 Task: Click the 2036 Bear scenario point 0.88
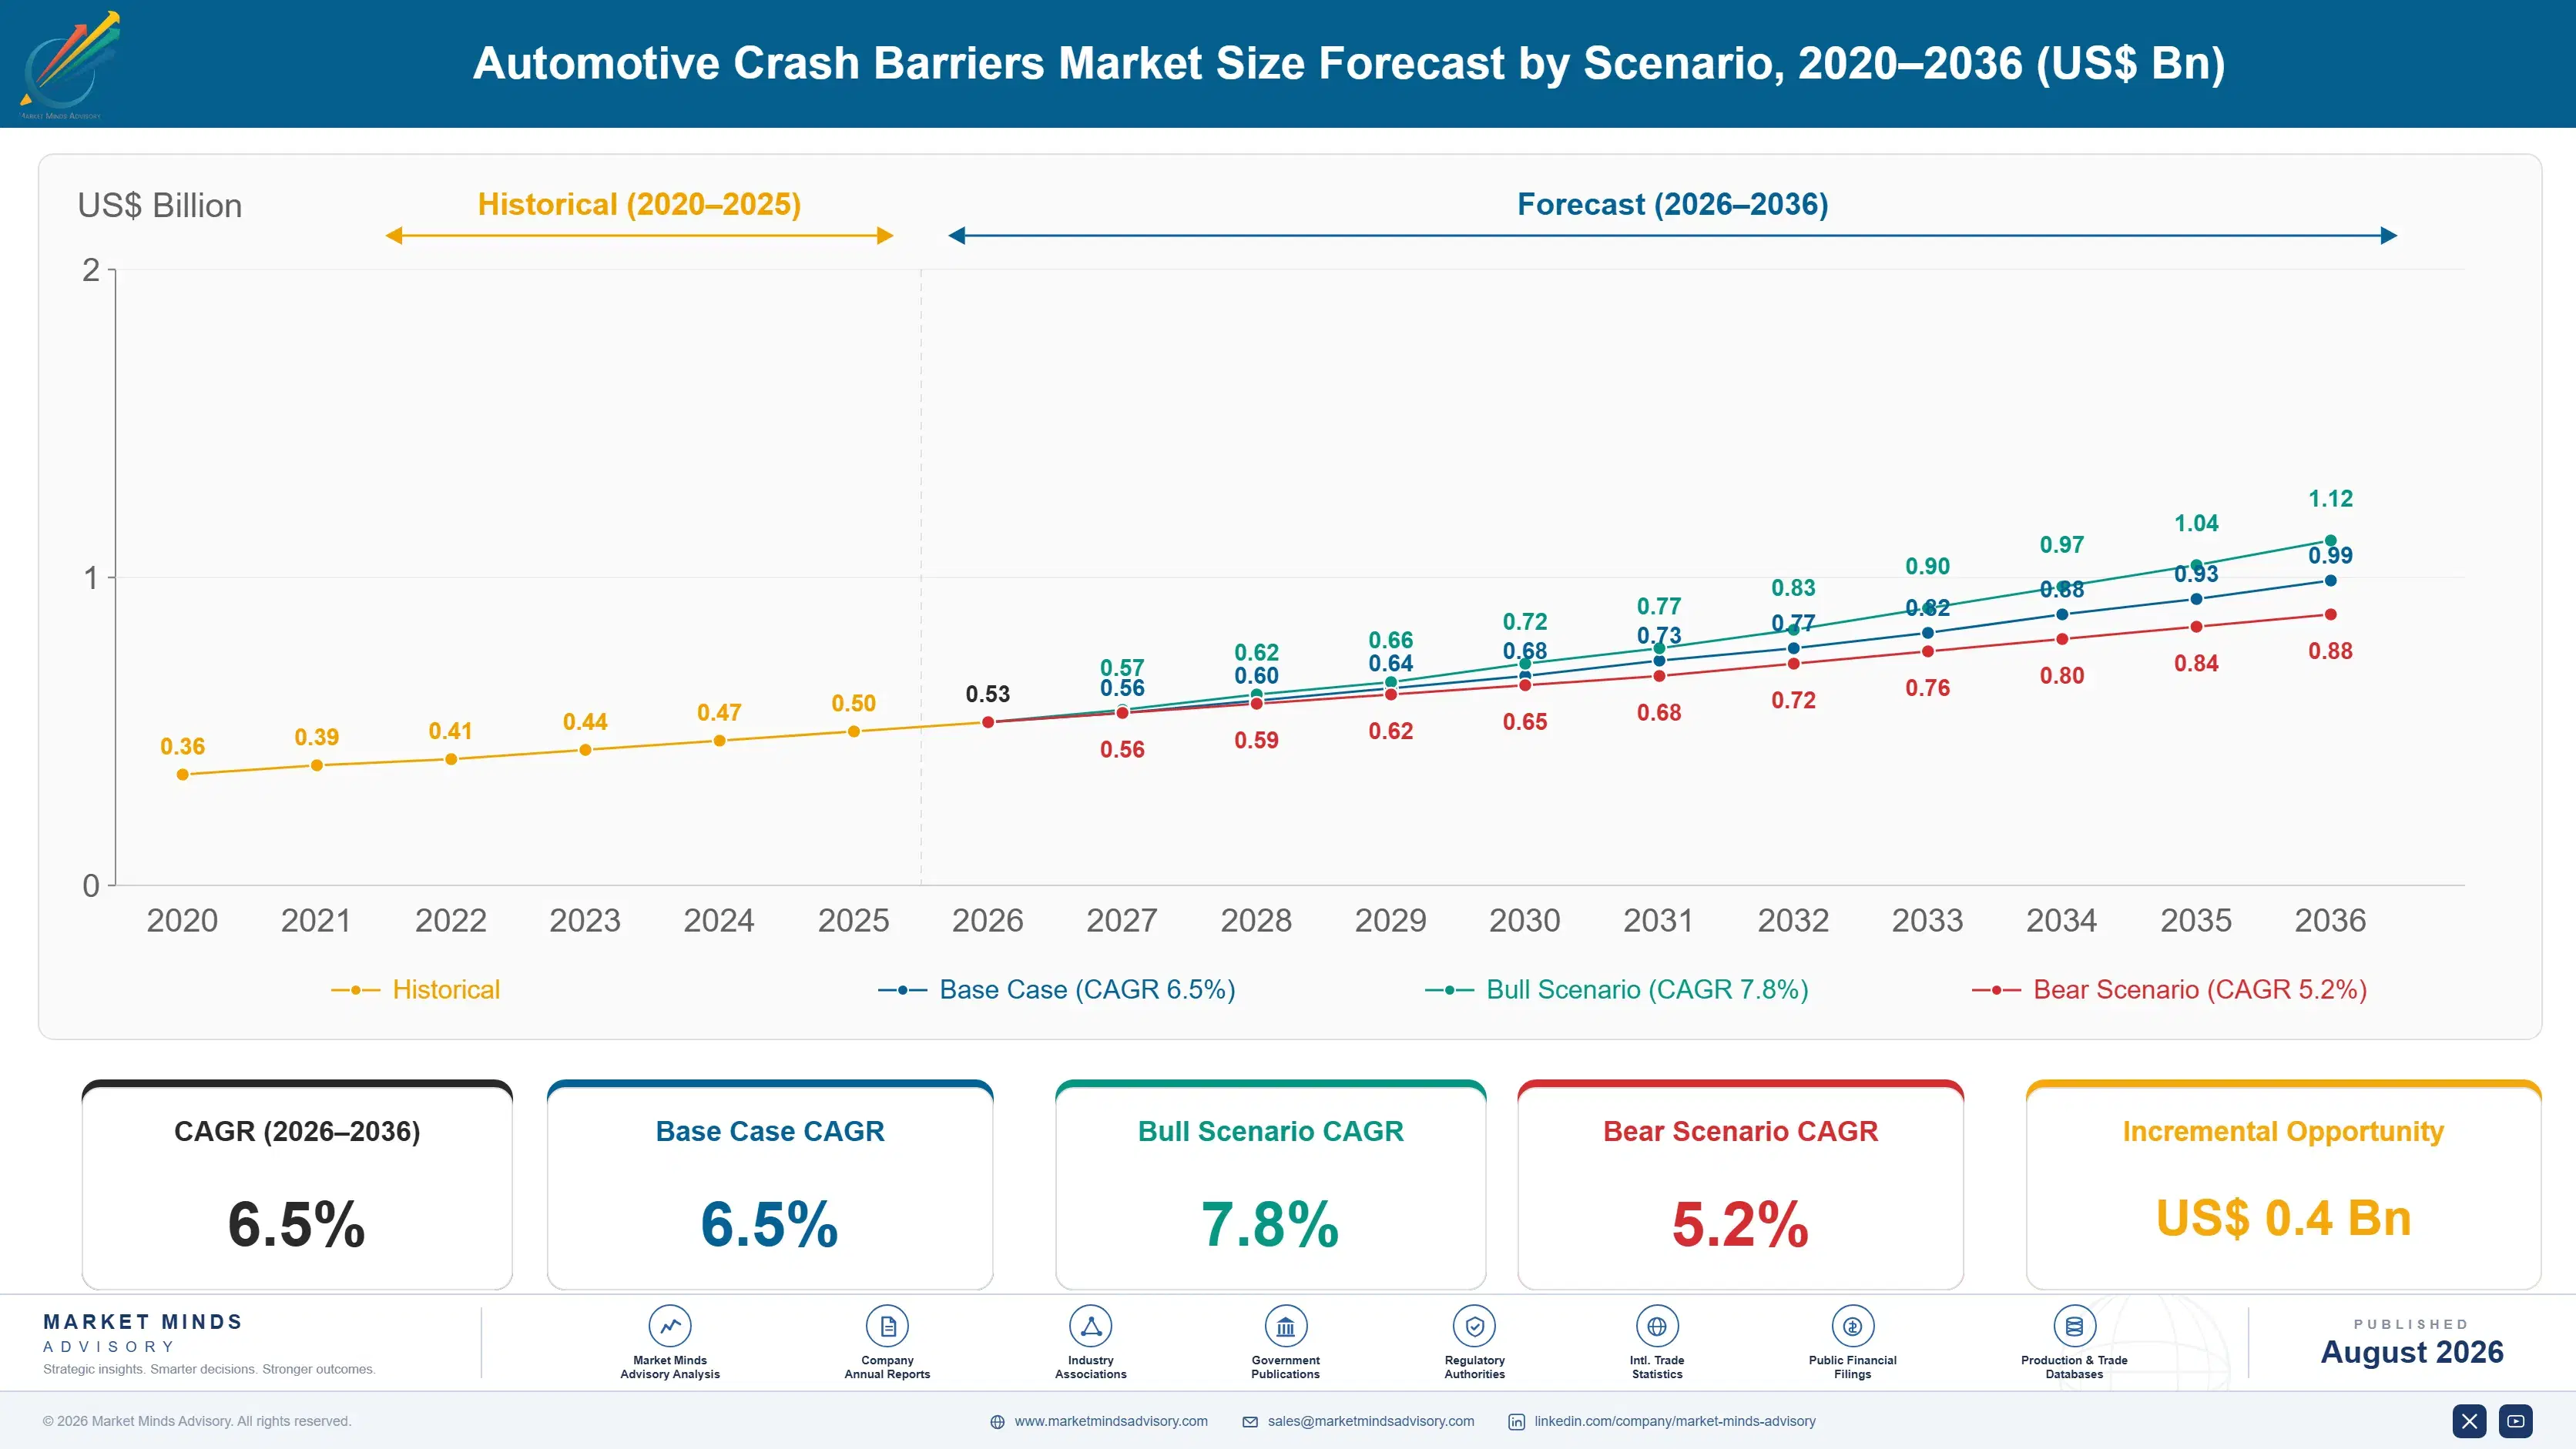[x=2330, y=614]
